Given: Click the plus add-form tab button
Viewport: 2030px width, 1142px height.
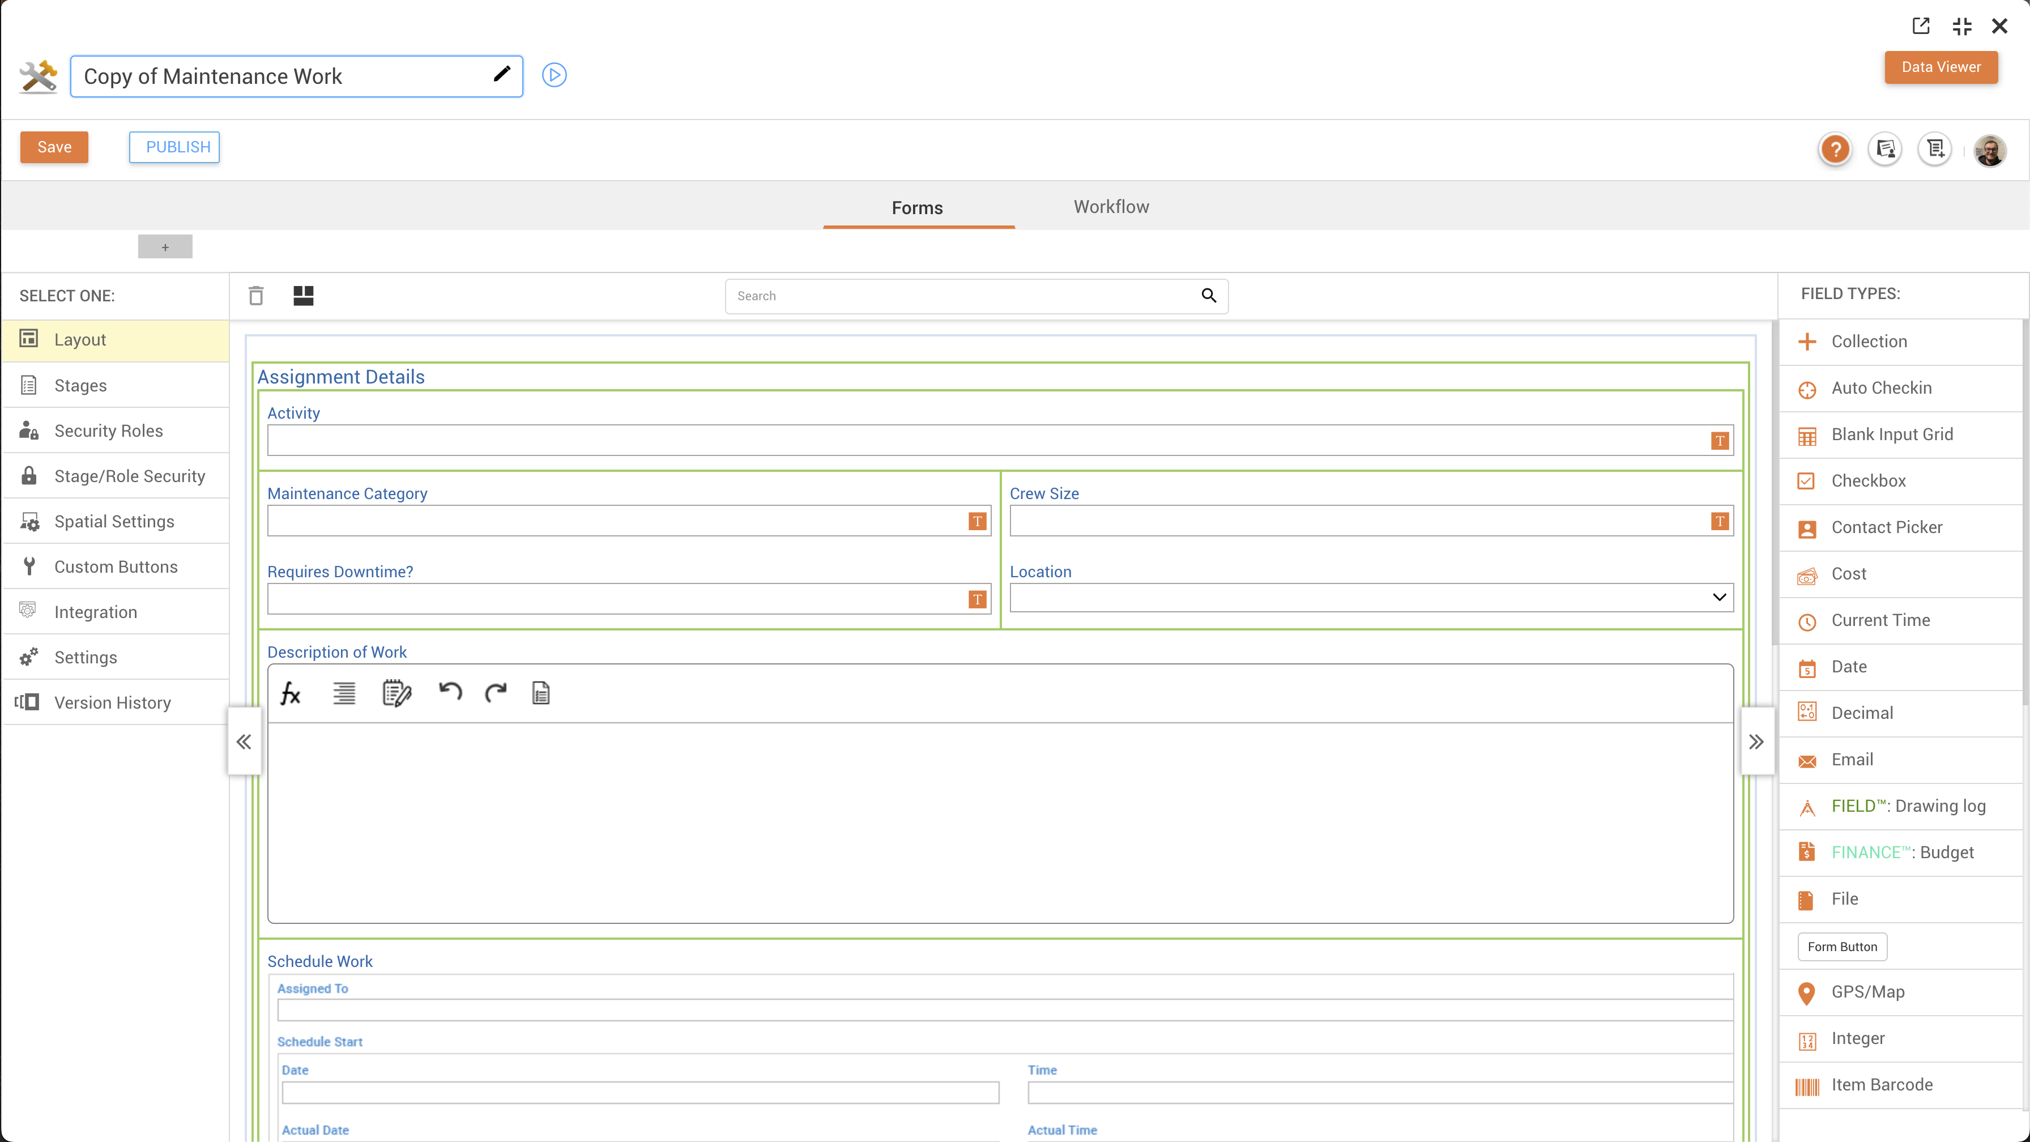Looking at the screenshot, I should coord(165,246).
